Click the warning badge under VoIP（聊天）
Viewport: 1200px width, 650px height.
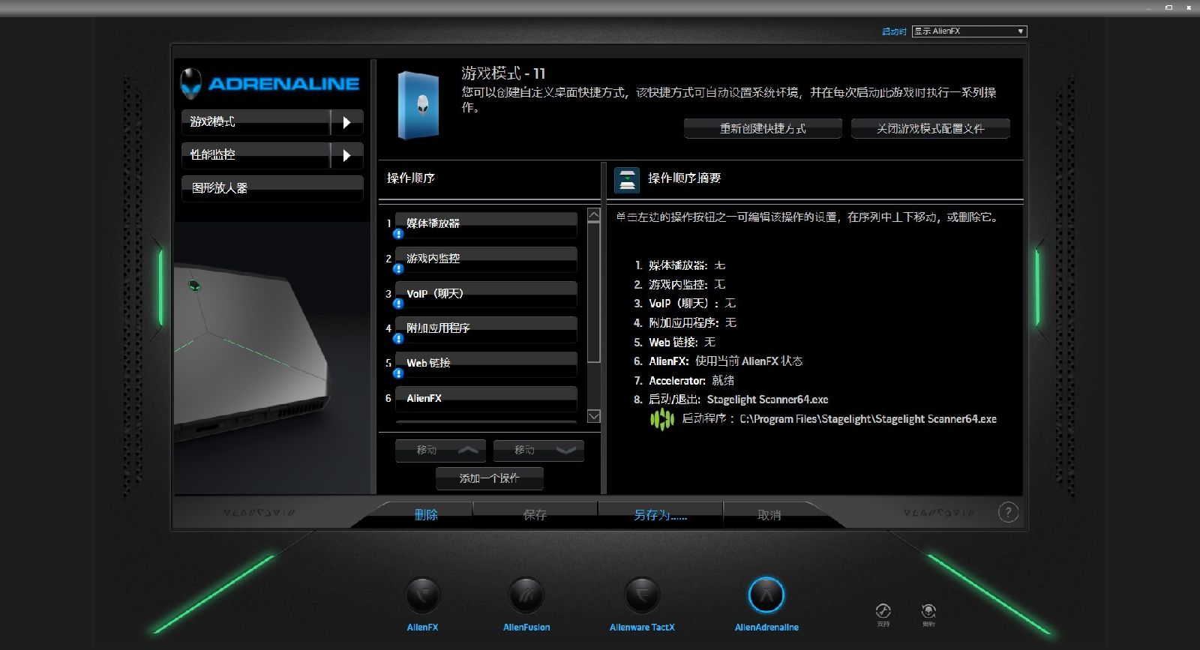pos(398,304)
